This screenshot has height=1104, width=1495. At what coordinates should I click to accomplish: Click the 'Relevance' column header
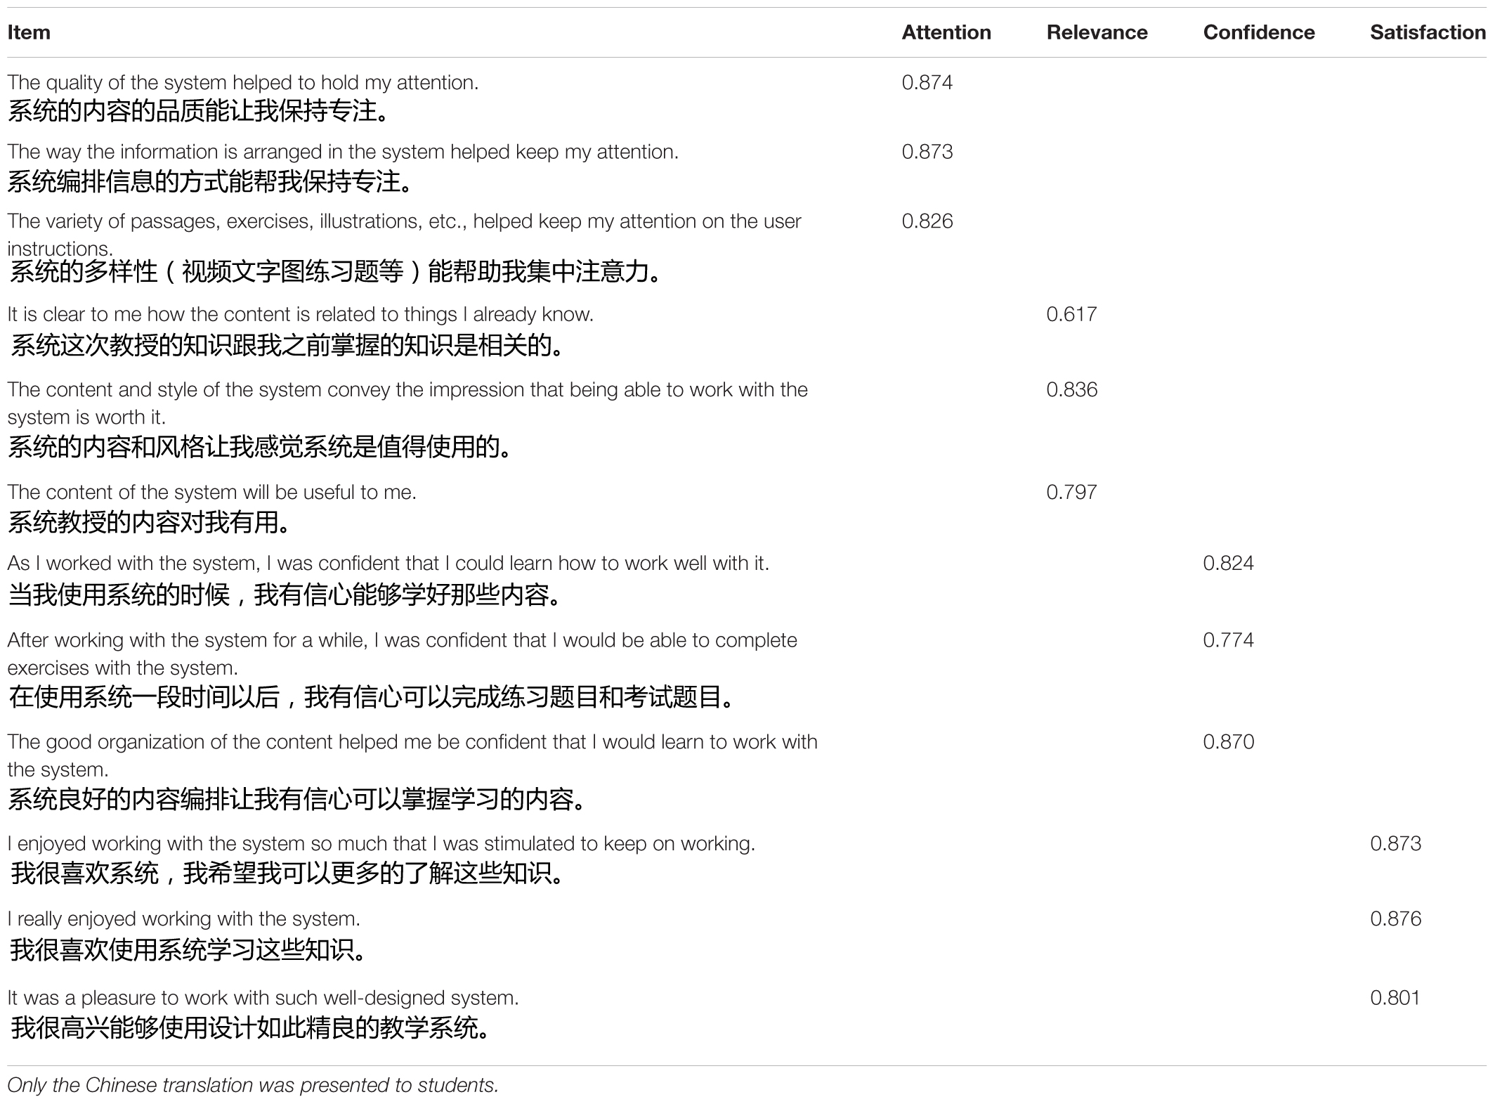tap(1097, 32)
